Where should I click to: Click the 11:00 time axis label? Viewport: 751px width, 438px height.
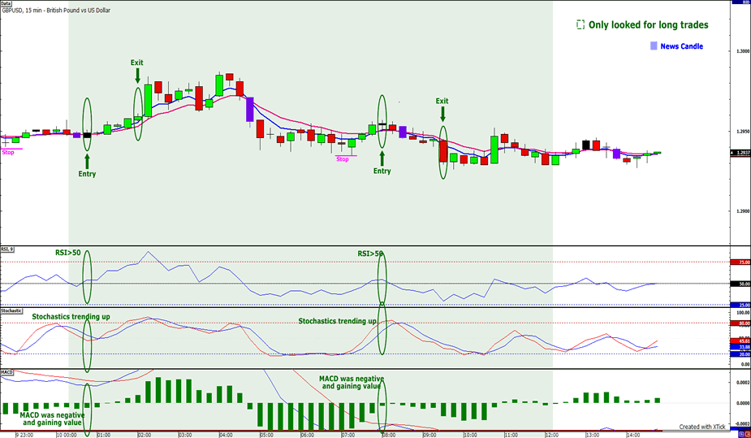(511, 435)
